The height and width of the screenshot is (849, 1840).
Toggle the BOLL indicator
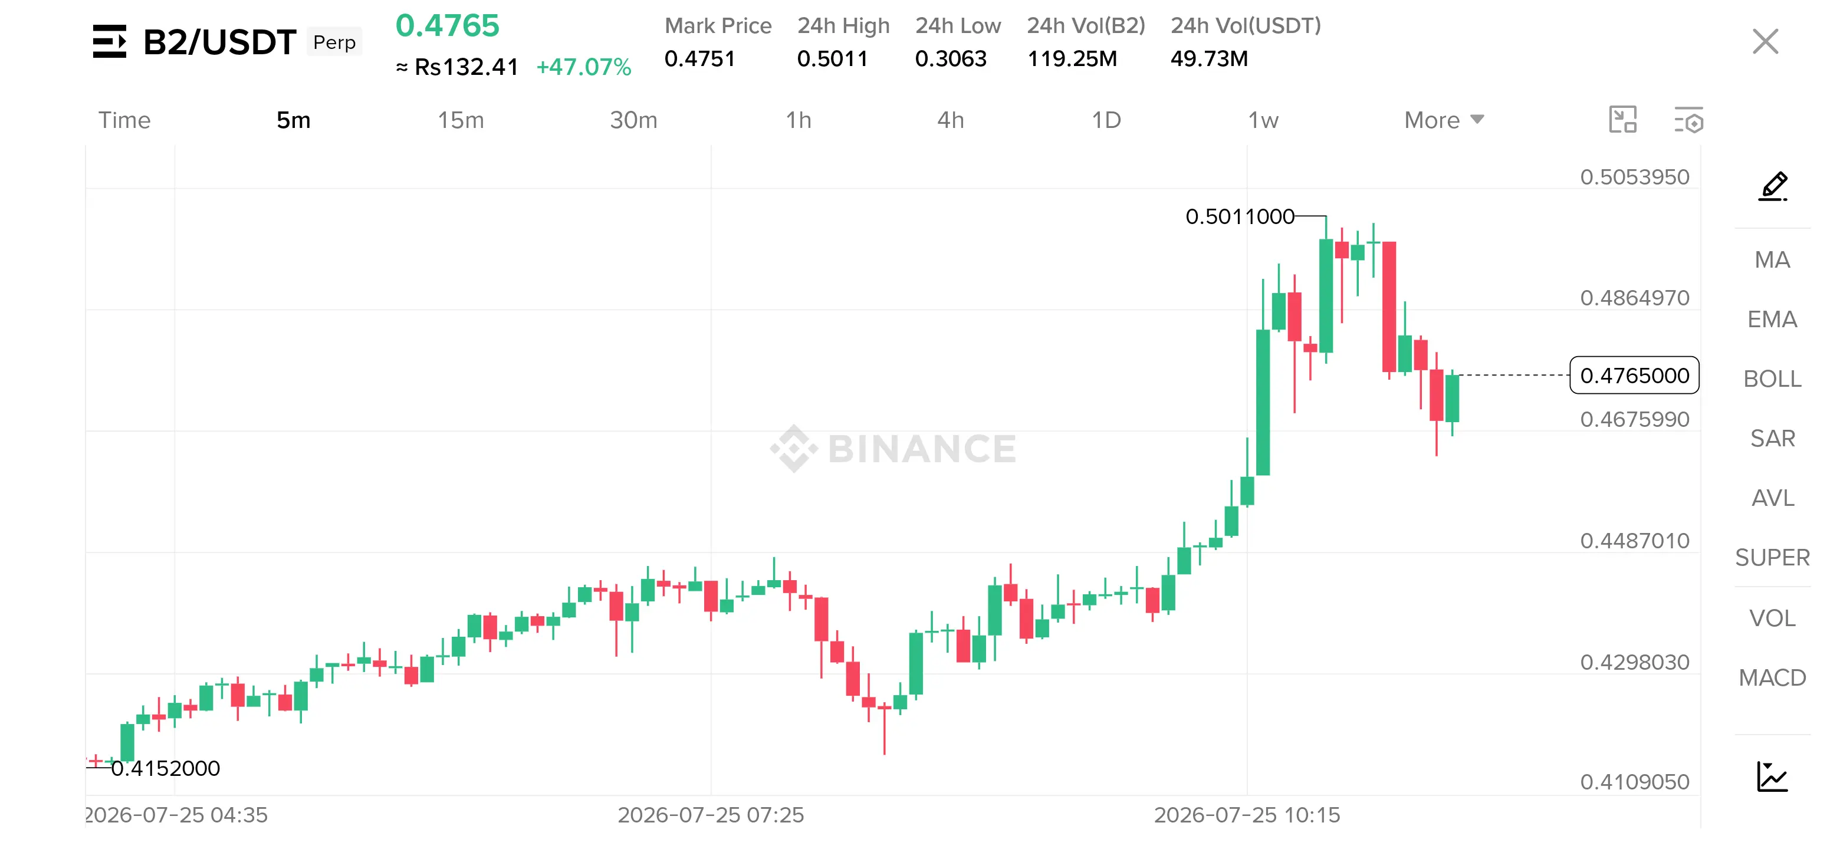point(1772,379)
